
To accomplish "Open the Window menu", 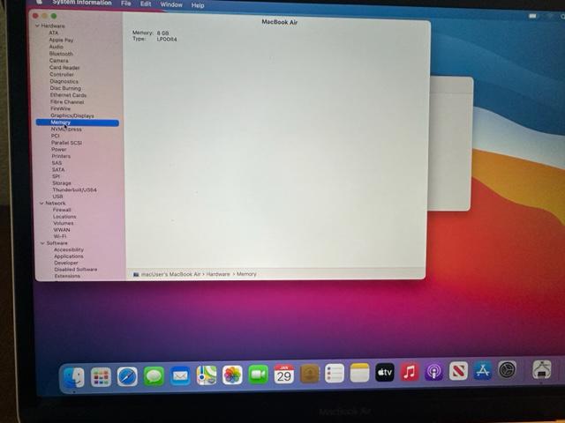I will pos(171,4).
